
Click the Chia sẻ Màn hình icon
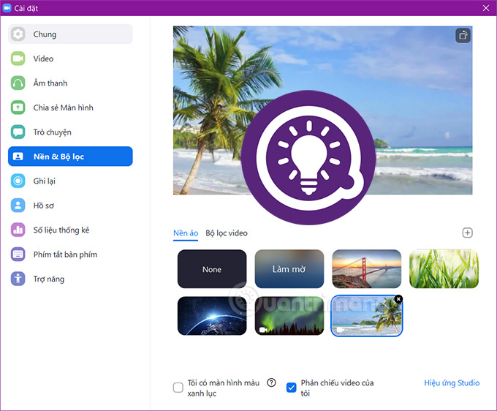tap(18, 108)
